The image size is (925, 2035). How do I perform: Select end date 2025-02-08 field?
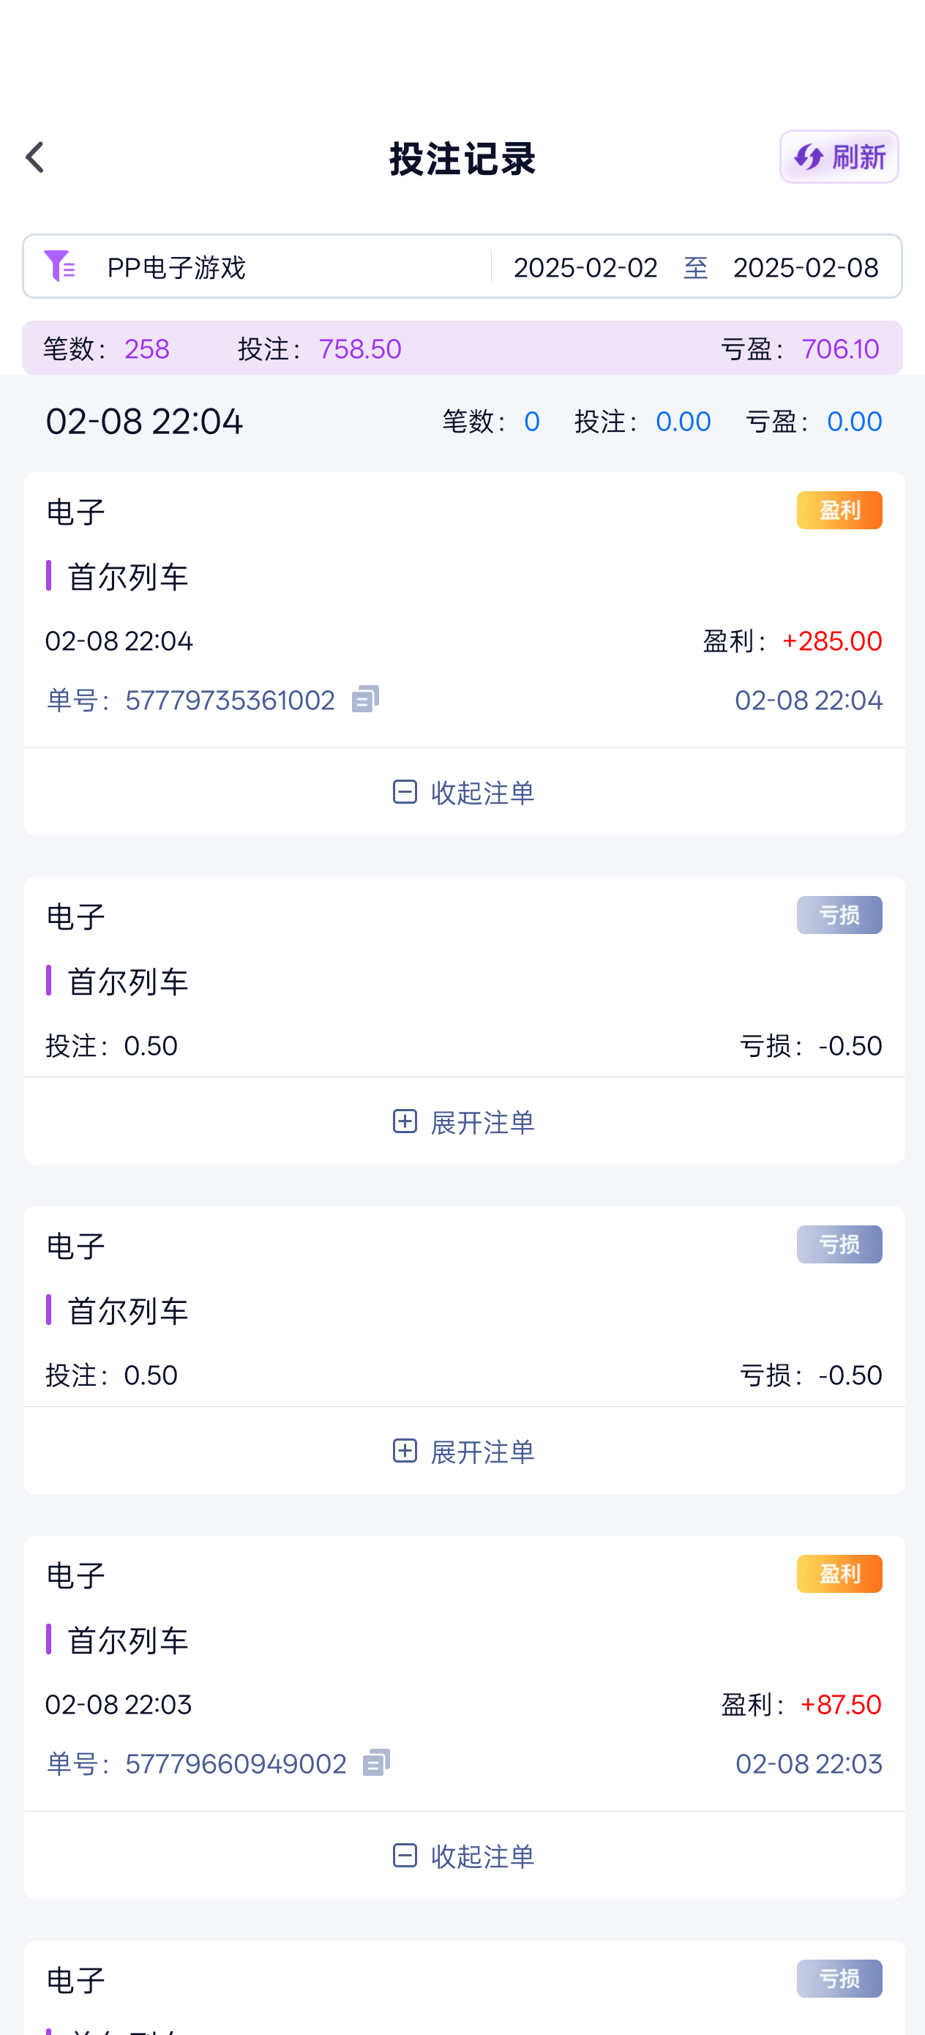(x=805, y=268)
